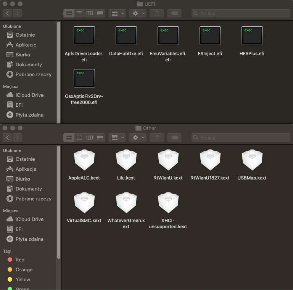
Task: Open Dokumenty in UEFI window sidebar
Action: click(x=28, y=64)
